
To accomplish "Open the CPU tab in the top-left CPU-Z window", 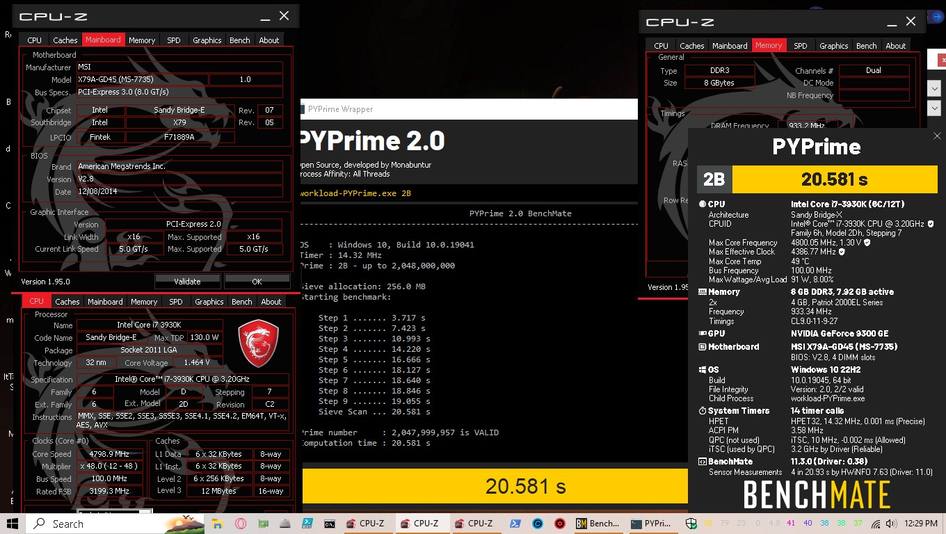I will [x=34, y=40].
